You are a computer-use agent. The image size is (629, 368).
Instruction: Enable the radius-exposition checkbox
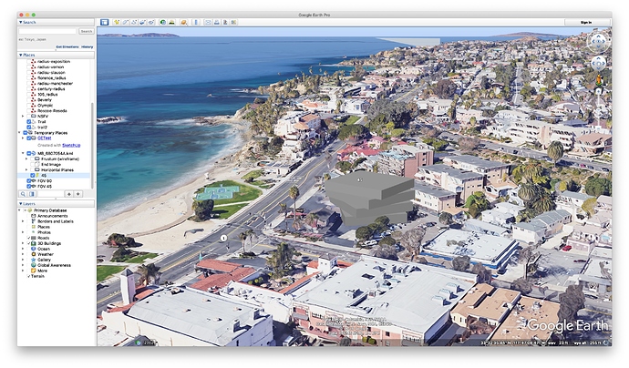click(28, 62)
